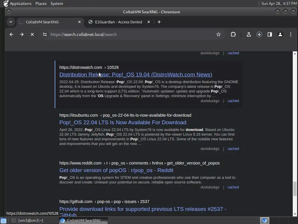This screenshot has width=298, height=224.
Task: Click the clock showing Sun Apr 28
Action: pyautogui.click(x=279, y=3)
